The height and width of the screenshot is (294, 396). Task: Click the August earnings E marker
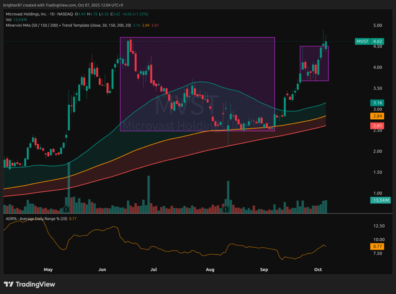pos(226,210)
